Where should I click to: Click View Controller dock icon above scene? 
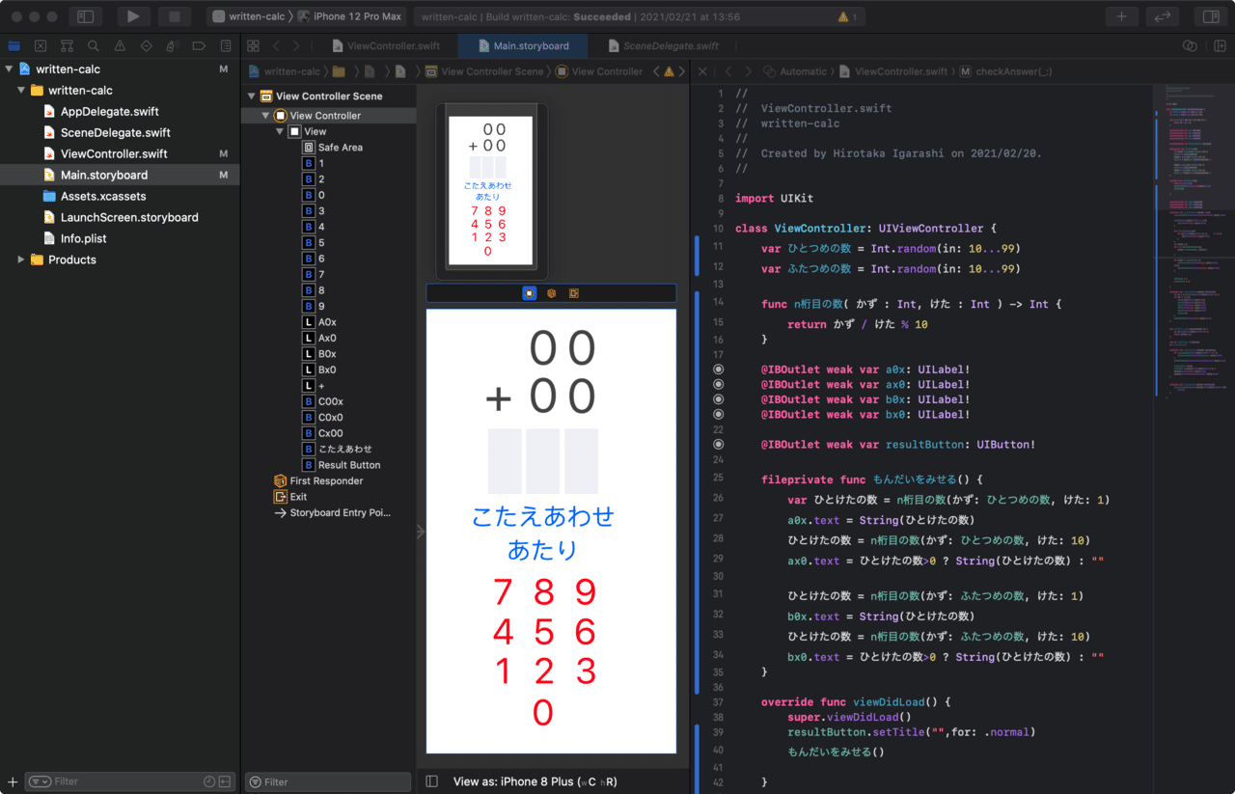[529, 293]
